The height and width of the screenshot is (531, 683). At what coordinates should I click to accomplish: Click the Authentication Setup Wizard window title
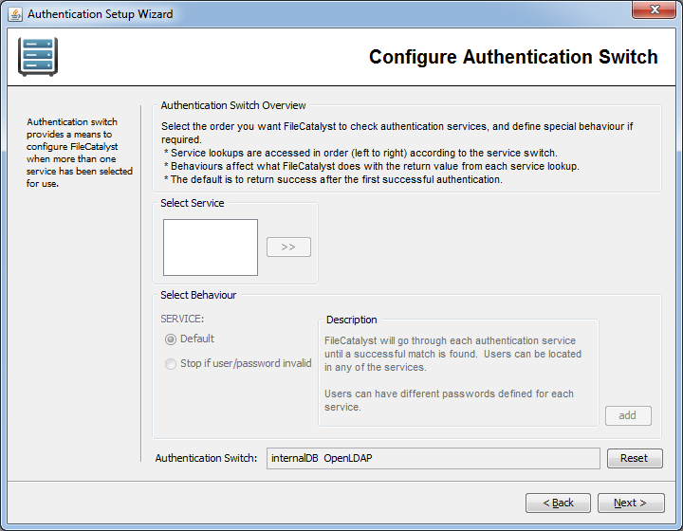click(x=101, y=14)
